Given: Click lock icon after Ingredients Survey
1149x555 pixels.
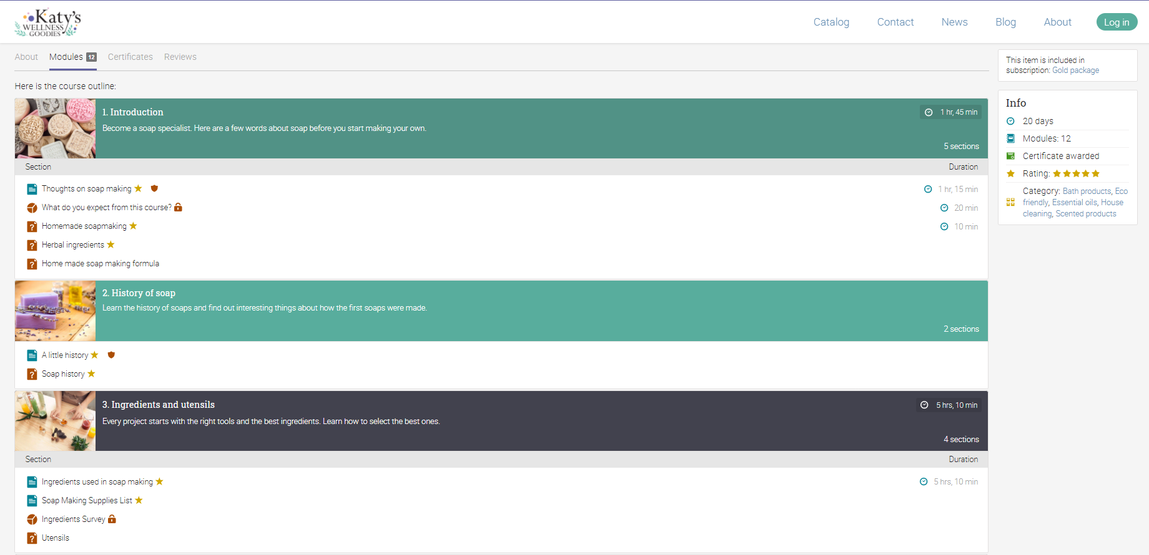Looking at the screenshot, I should 112,519.
